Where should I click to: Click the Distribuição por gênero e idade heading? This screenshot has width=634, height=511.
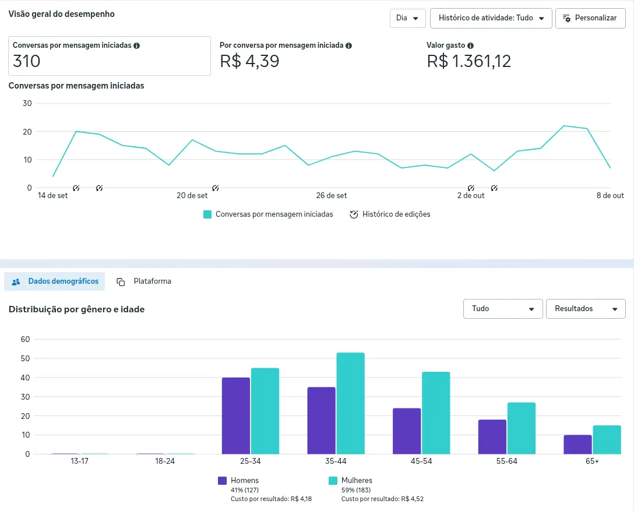tap(76, 309)
